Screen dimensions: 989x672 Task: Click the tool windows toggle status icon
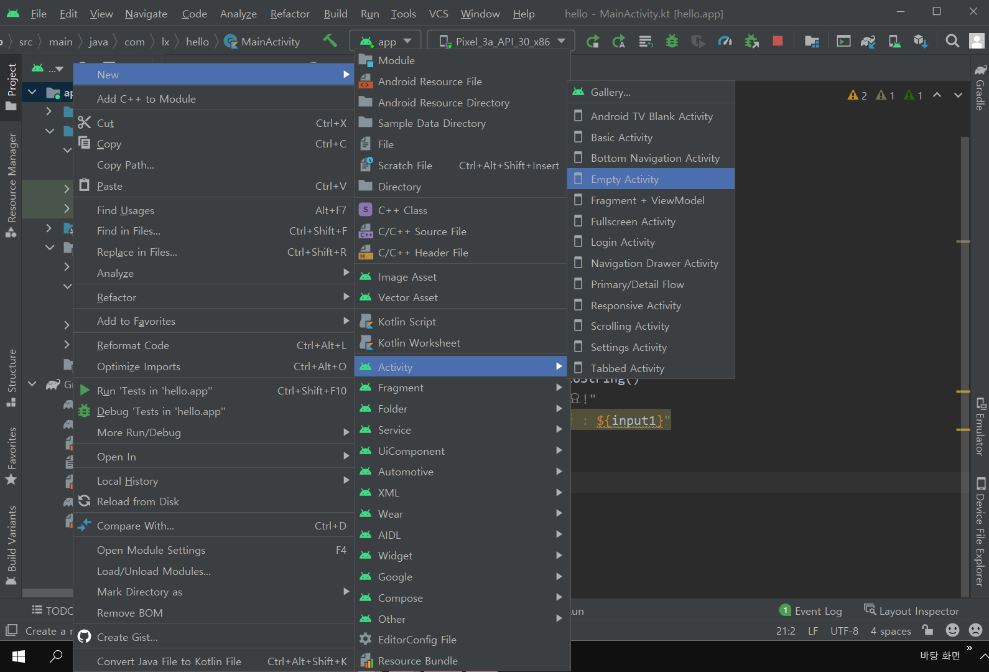pos(11,630)
